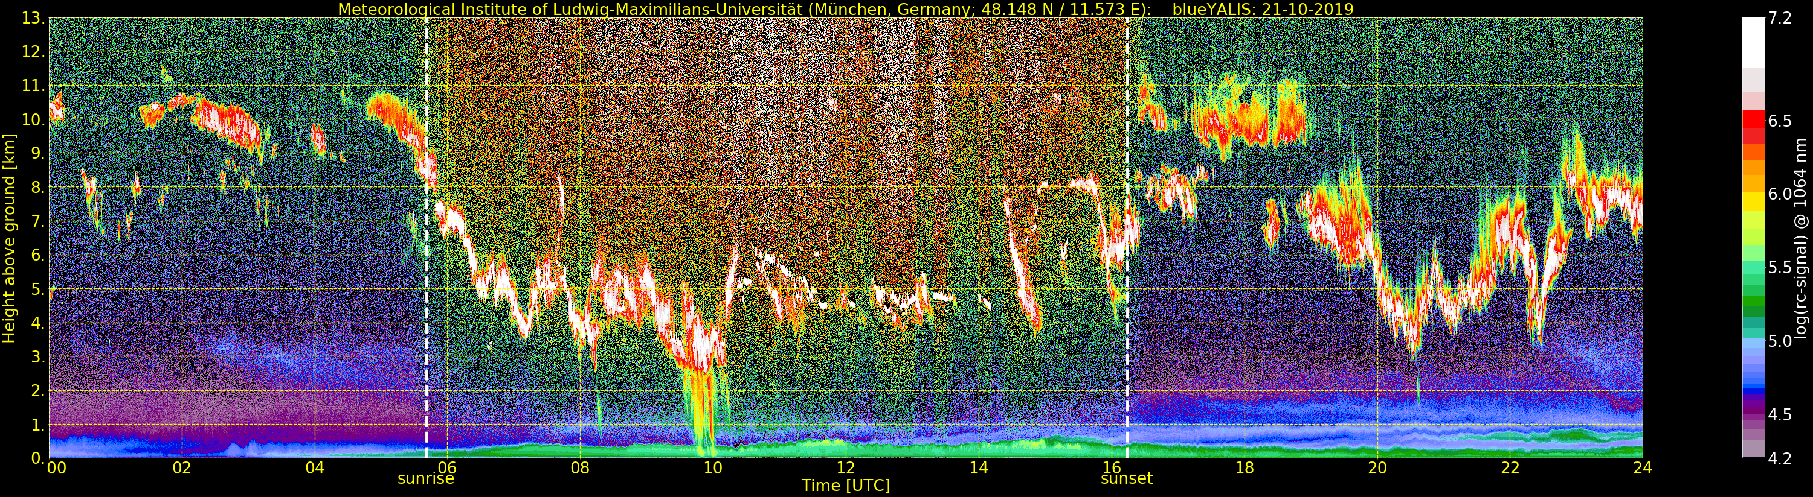Click the '12.' height tick label
The height and width of the screenshot is (497, 1813).
click(x=33, y=52)
